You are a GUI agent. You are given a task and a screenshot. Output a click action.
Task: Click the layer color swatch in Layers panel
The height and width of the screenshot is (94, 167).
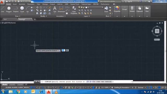pos(86,7)
